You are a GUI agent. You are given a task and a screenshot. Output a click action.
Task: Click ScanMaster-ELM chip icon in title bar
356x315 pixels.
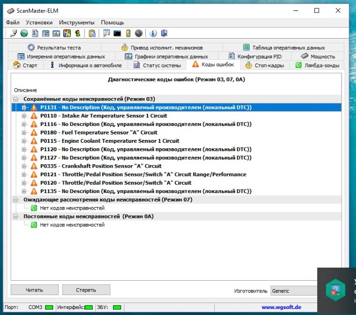pyautogui.click(x=10, y=11)
